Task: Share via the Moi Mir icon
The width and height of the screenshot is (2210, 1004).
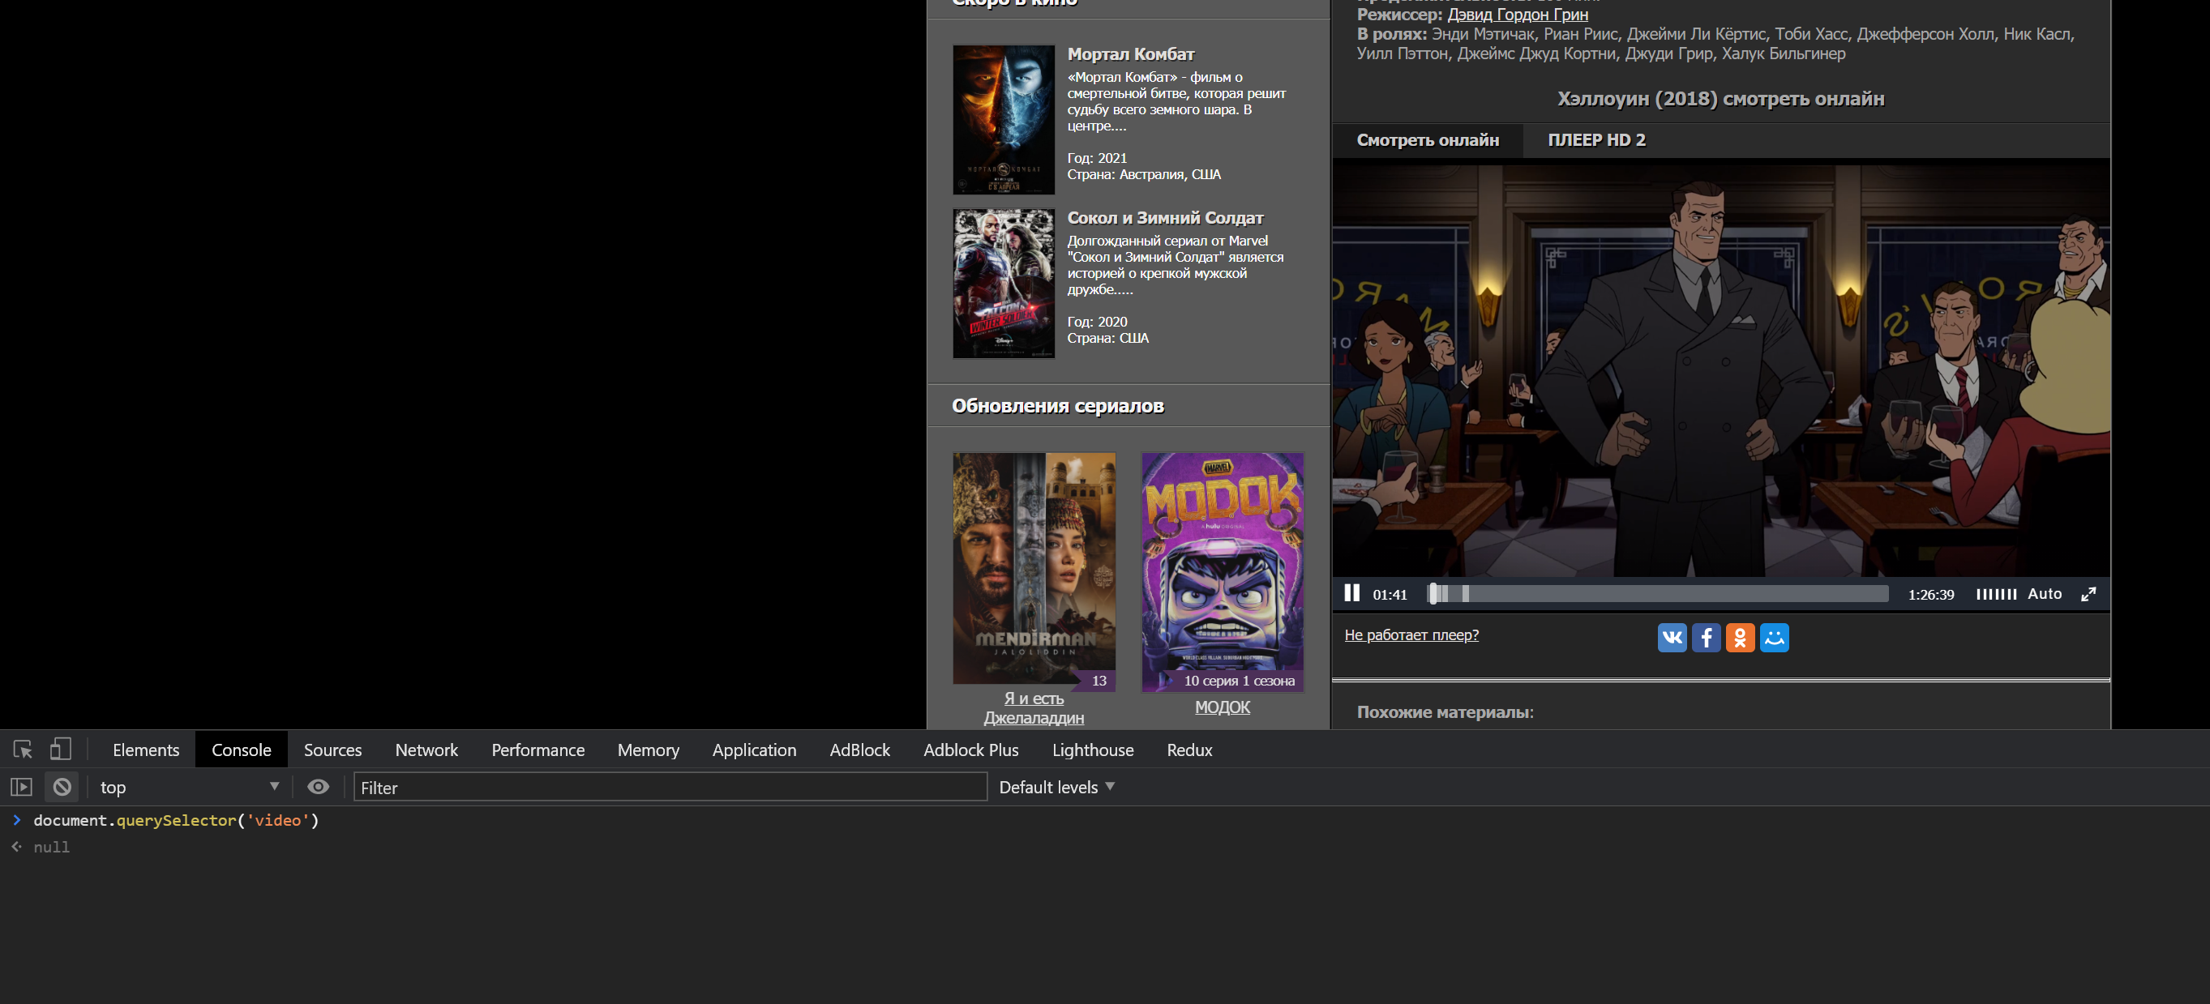Action: click(x=1774, y=638)
